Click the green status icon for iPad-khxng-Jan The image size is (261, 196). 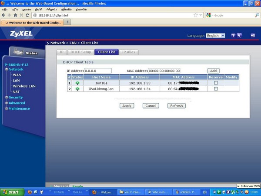[x=77, y=89]
